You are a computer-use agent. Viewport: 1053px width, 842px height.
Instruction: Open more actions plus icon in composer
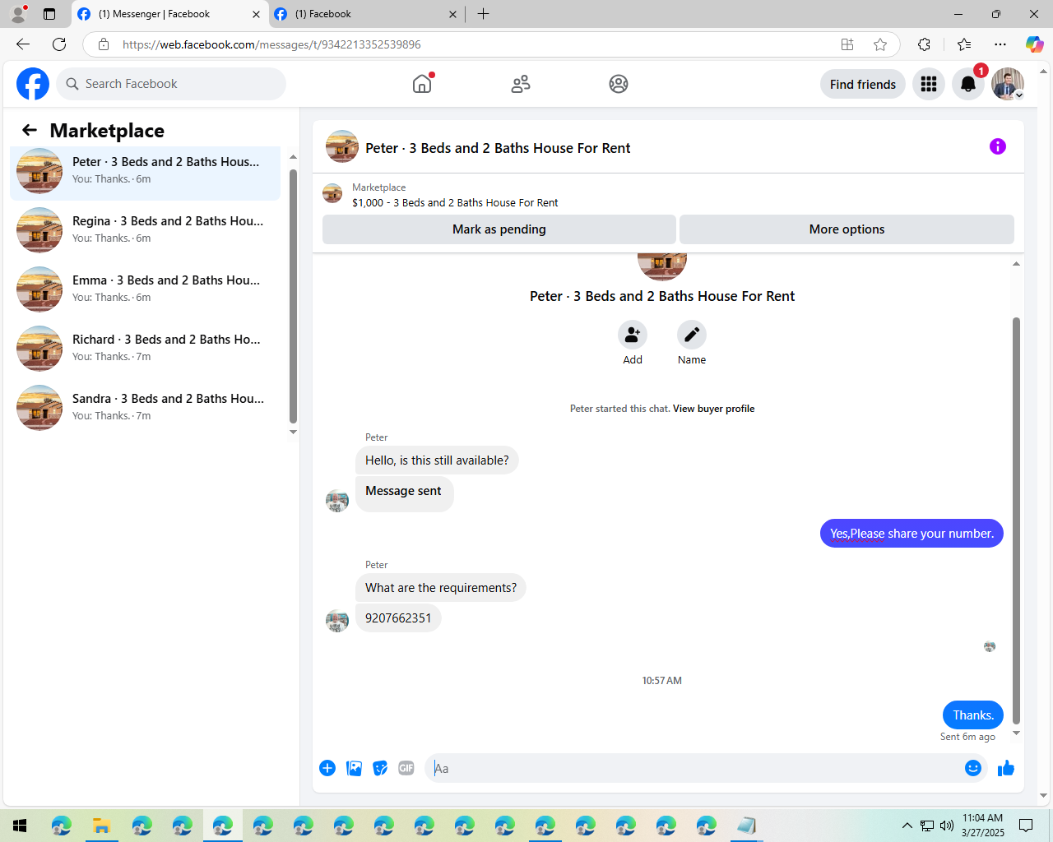coord(327,768)
